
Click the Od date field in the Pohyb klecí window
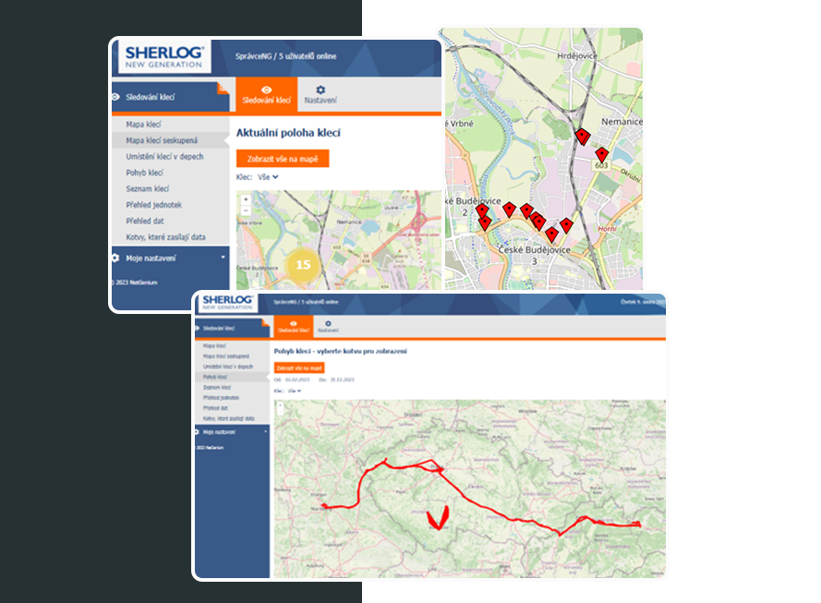click(x=295, y=380)
